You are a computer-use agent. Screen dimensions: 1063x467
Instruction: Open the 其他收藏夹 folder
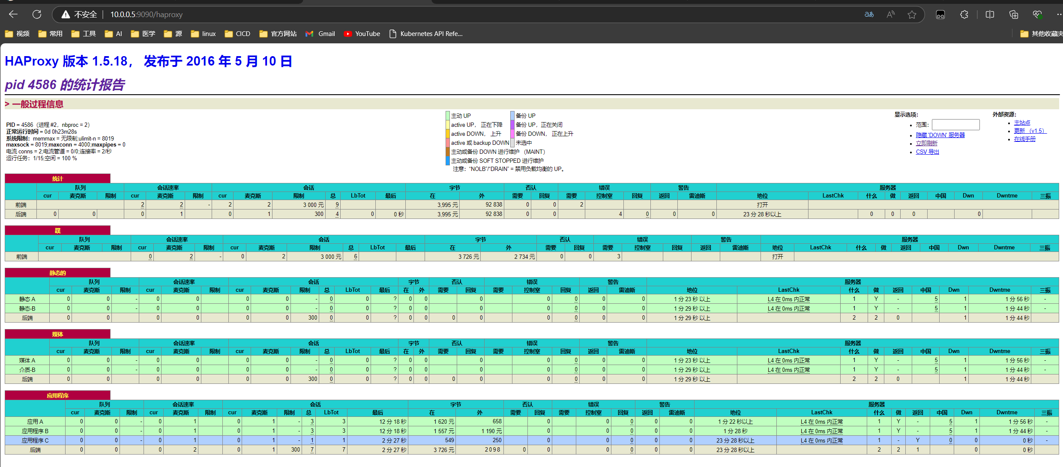point(1041,34)
